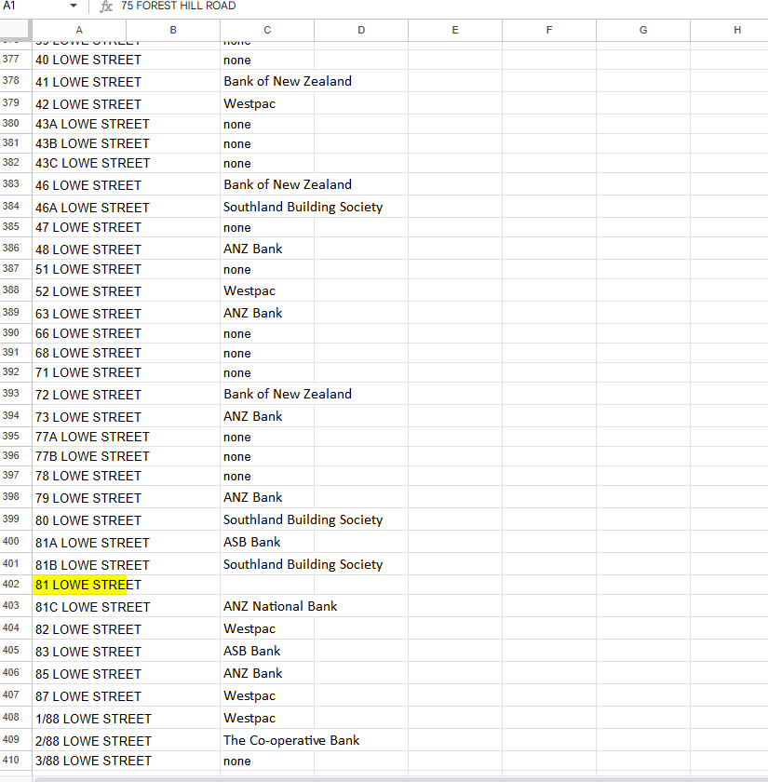Screen dimensions: 768x782
Task: Click the cell '68 LOWE STREET'
Action: click(79, 353)
